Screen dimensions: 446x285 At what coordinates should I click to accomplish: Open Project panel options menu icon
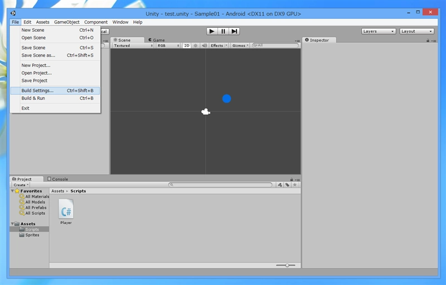(x=297, y=180)
